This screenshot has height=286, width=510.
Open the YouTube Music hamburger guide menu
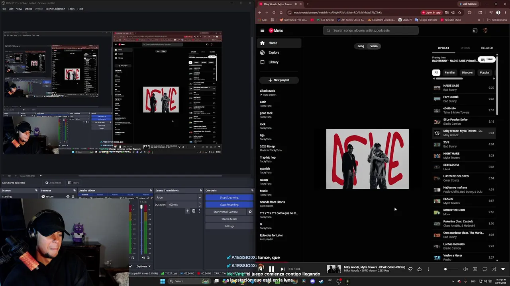coord(262,31)
